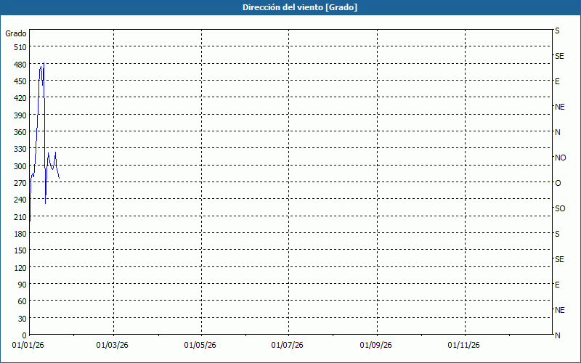
Task: Click the 'NO' compass label on the right axis
Action: click(x=560, y=158)
